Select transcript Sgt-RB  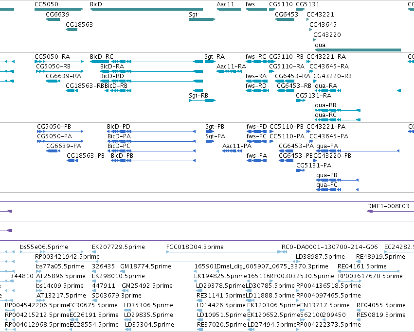point(202,100)
